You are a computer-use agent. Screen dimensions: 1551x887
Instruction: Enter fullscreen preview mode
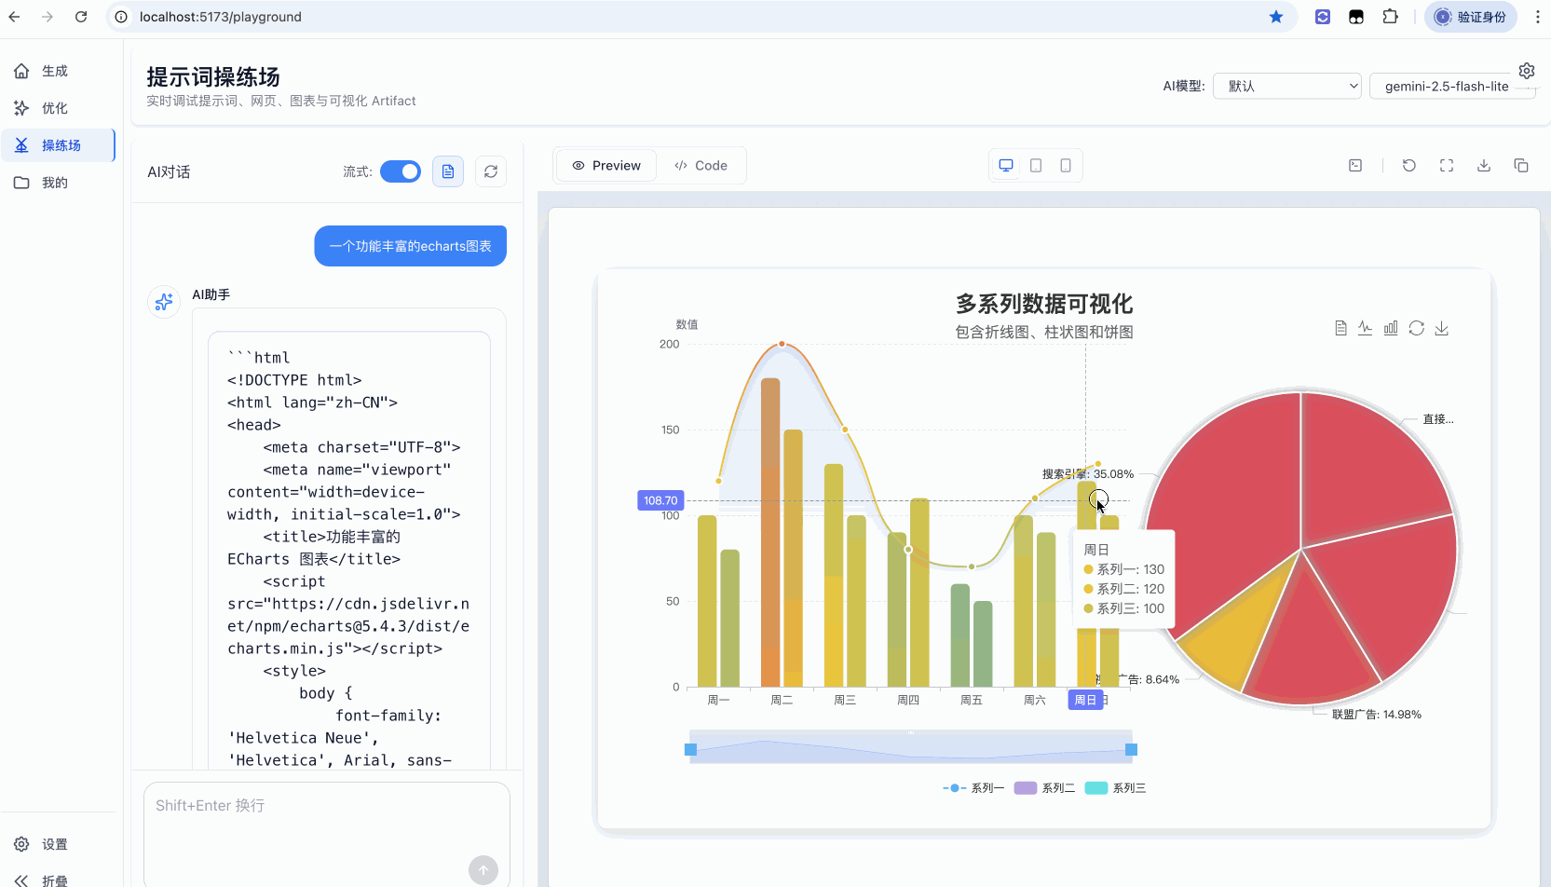pos(1447,165)
